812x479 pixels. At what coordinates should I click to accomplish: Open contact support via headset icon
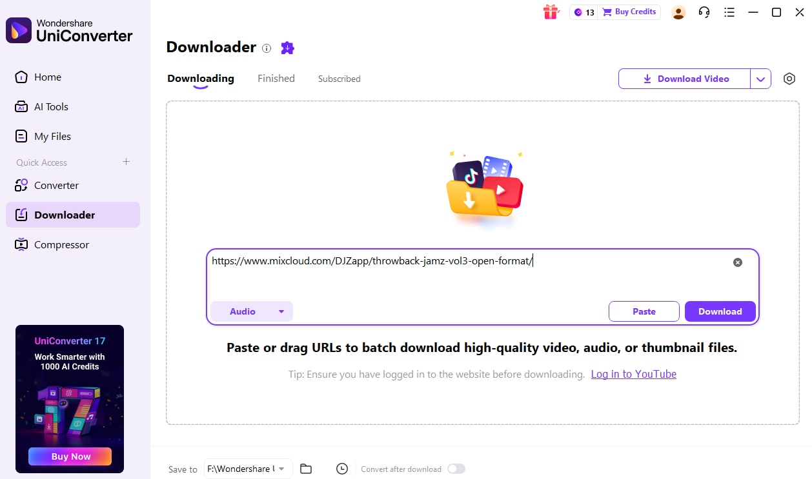704,12
